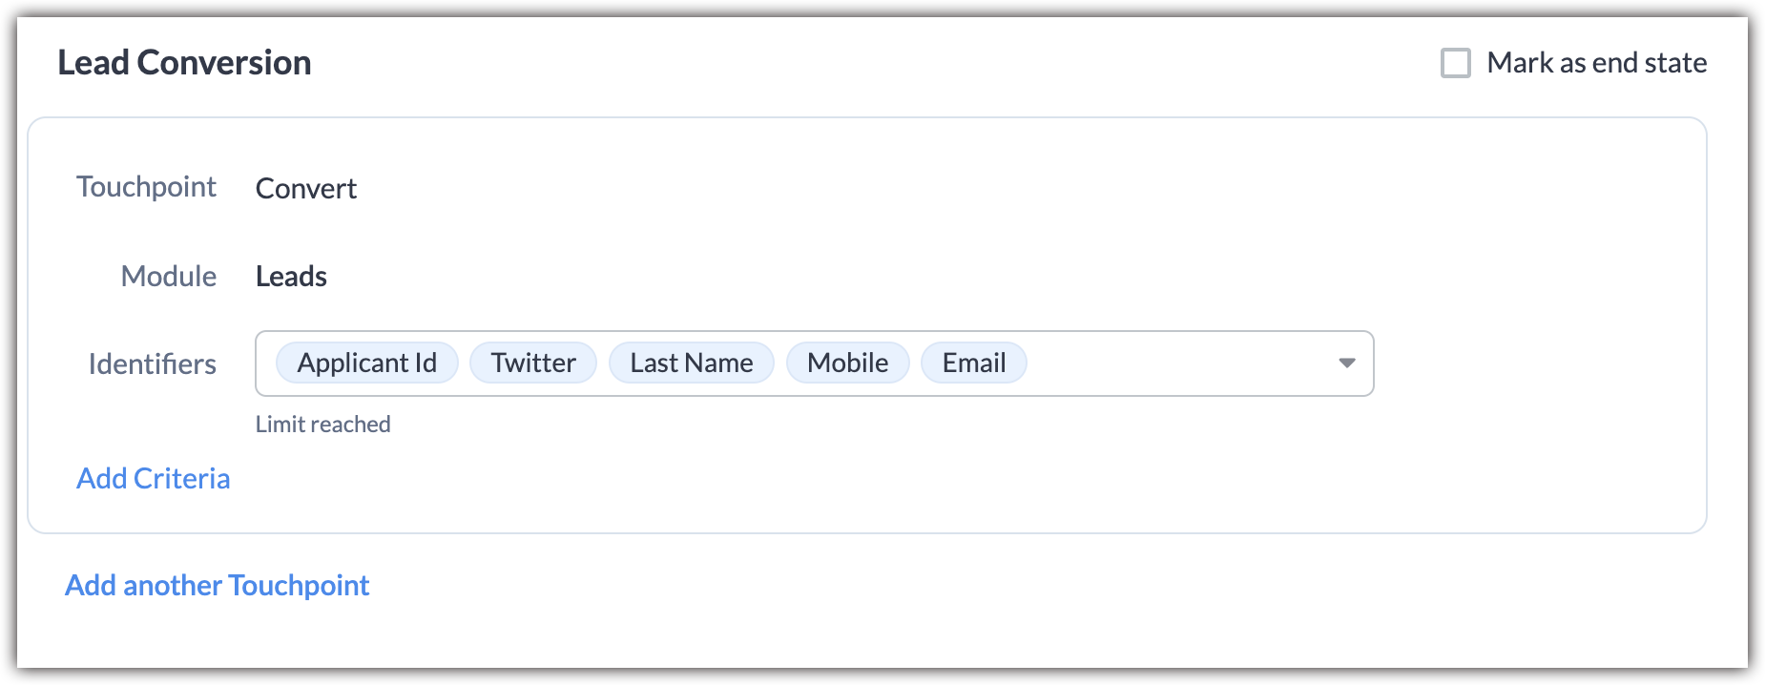Click the Add Criteria link

pos(153,478)
